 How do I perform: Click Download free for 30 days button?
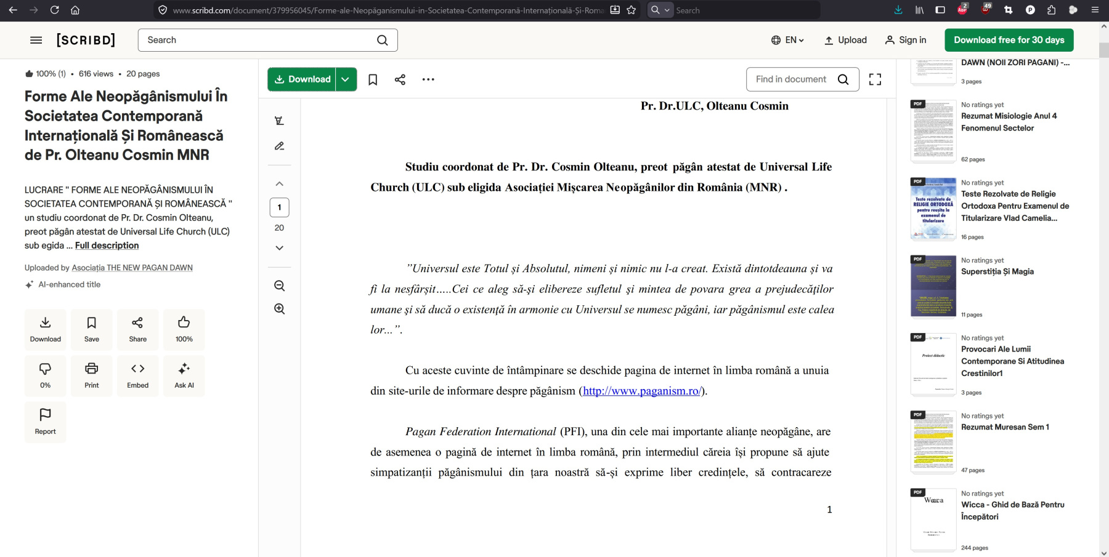(1009, 40)
